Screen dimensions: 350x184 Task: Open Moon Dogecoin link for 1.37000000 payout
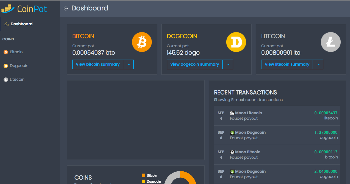click(x=250, y=132)
